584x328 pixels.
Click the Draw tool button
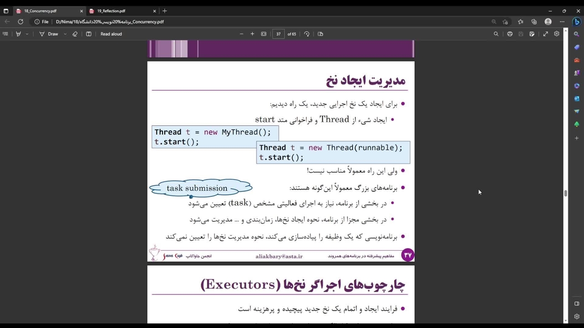pyautogui.click(x=49, y=34)
